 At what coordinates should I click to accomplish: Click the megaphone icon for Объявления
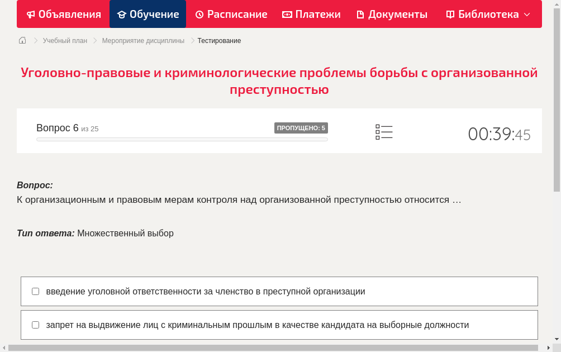tap(31, 14)
